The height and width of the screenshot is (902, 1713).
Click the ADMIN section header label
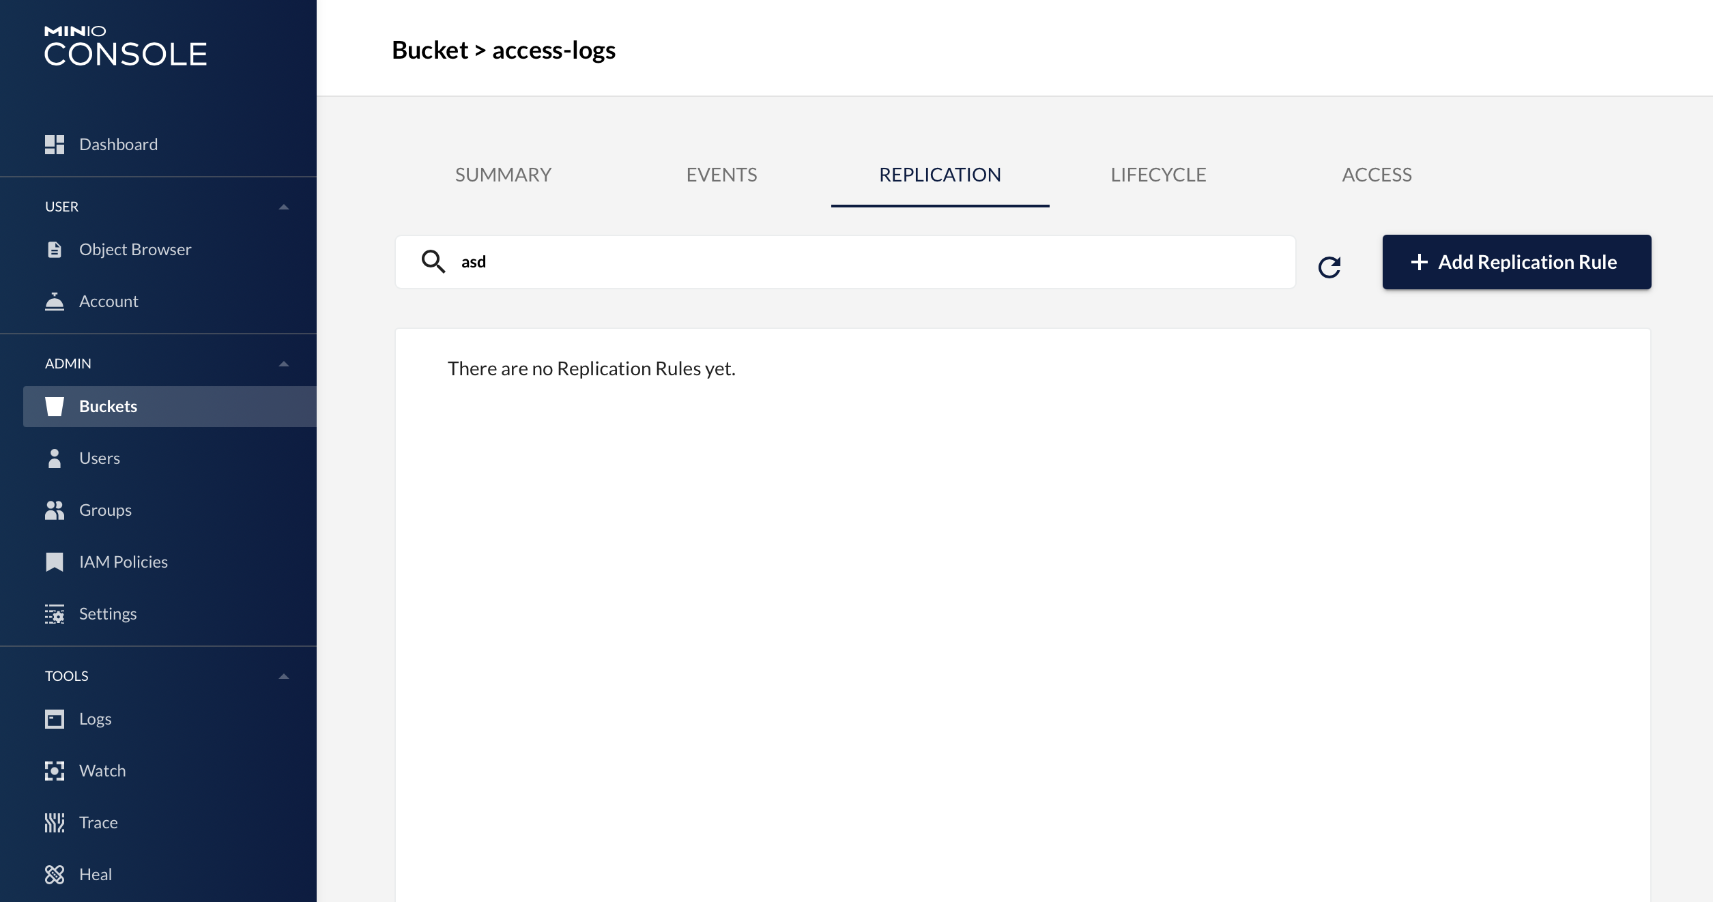point(68,364)
